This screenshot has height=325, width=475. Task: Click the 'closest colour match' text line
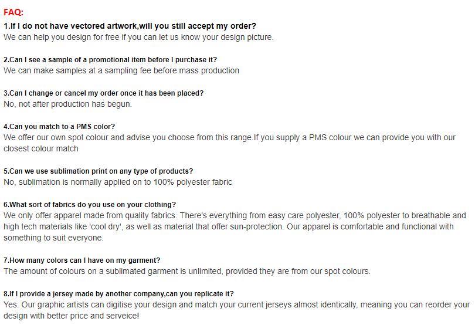(x=41, y=148)
